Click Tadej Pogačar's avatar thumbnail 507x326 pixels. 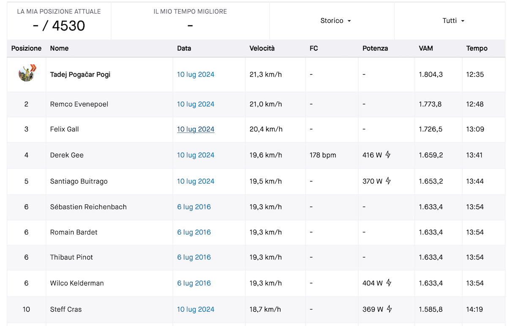tap(27, 73)
